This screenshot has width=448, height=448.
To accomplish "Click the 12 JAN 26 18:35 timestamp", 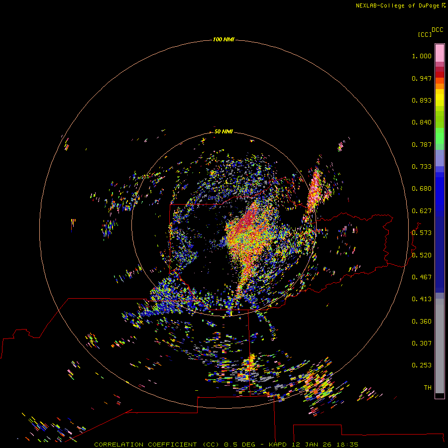I will pos(325,445).
